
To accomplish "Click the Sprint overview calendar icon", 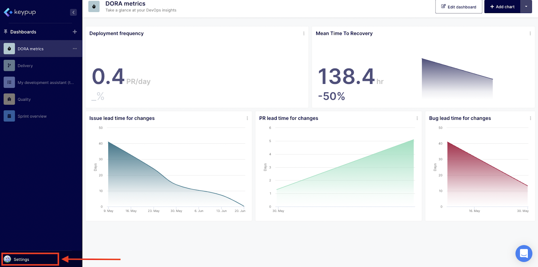I will pos(9,116).
